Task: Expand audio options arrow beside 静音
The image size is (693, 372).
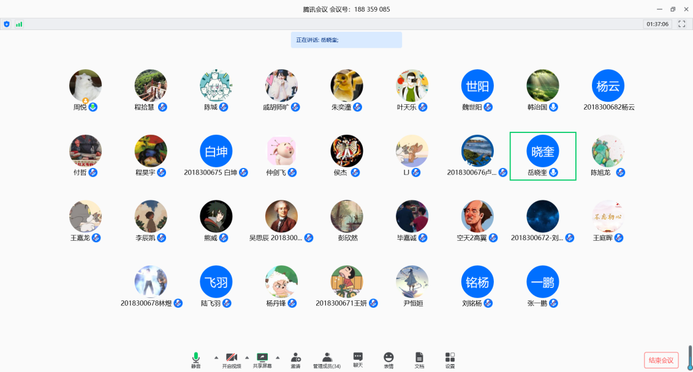Action: (x=216, y=357)
